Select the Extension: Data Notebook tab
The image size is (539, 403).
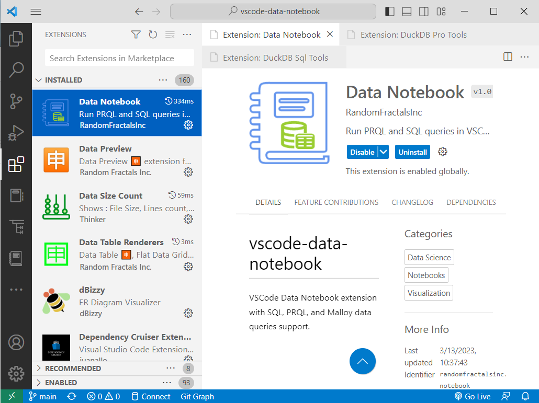[271, 34]
